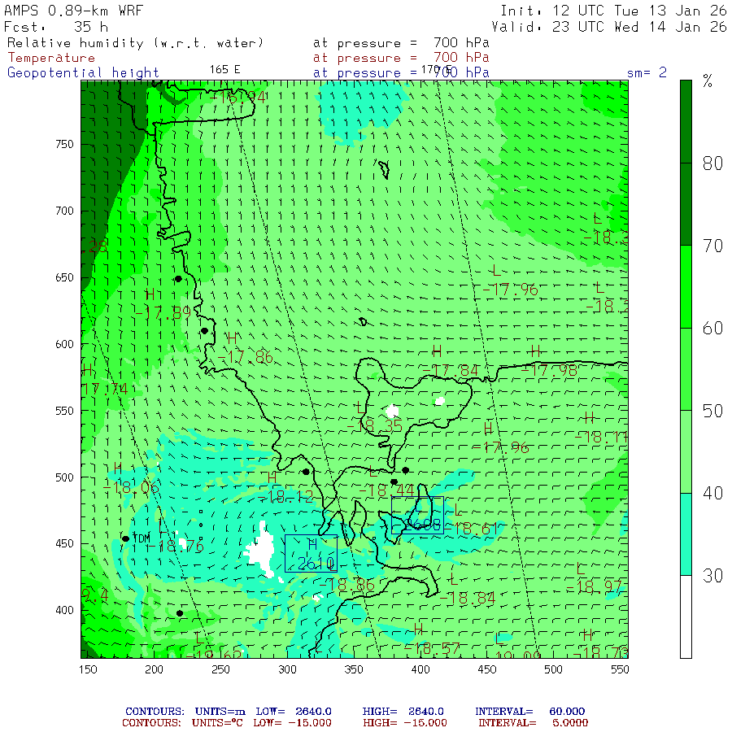Click the x-axis tick label '200'

(x=154, y=669)
